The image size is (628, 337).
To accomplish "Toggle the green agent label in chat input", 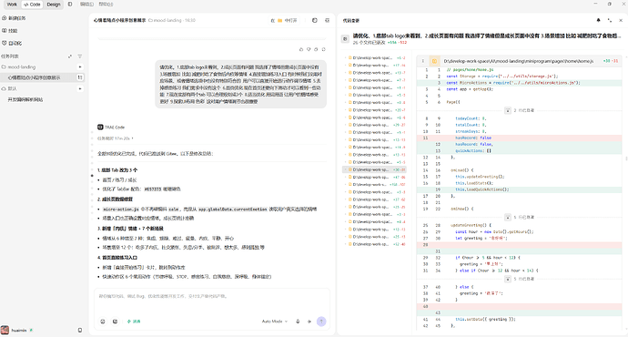I will pos(134,322).
